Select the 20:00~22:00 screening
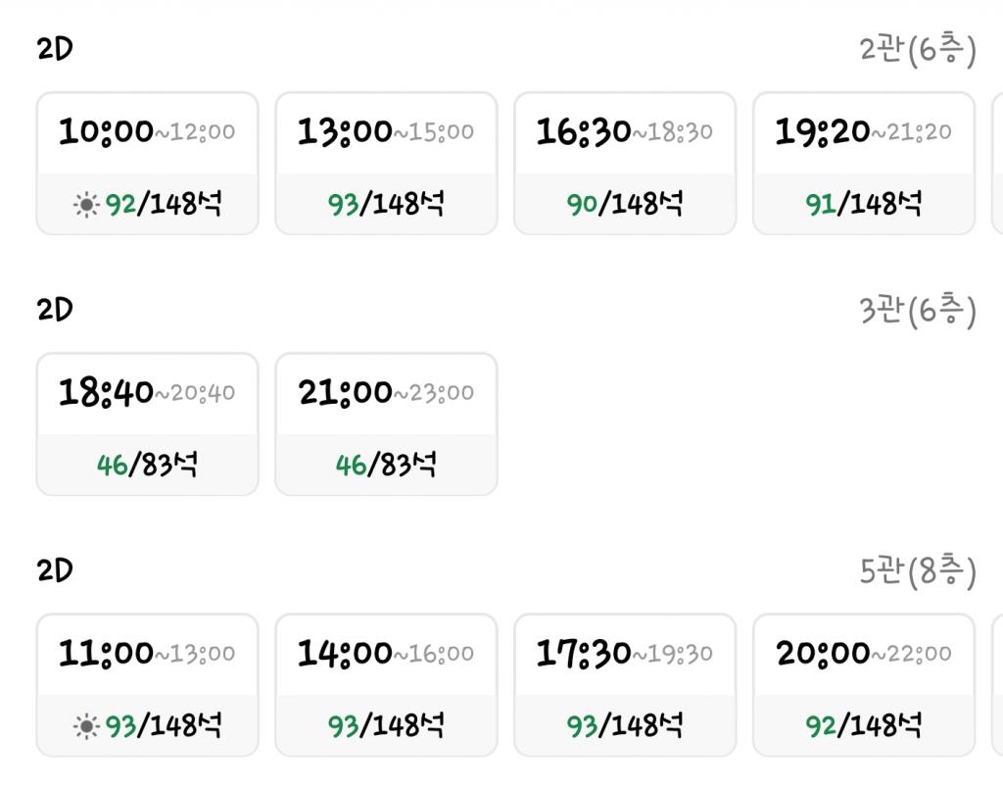Screen dimensions: 1003x789 864,685
